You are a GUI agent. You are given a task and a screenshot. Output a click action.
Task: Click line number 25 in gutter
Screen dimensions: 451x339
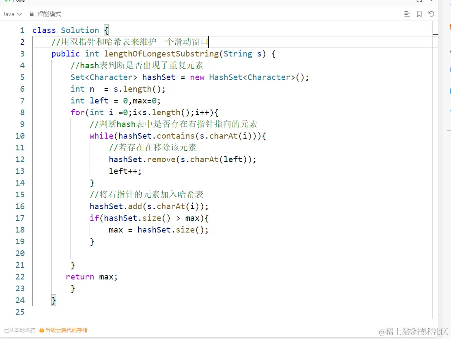point(20,312)
